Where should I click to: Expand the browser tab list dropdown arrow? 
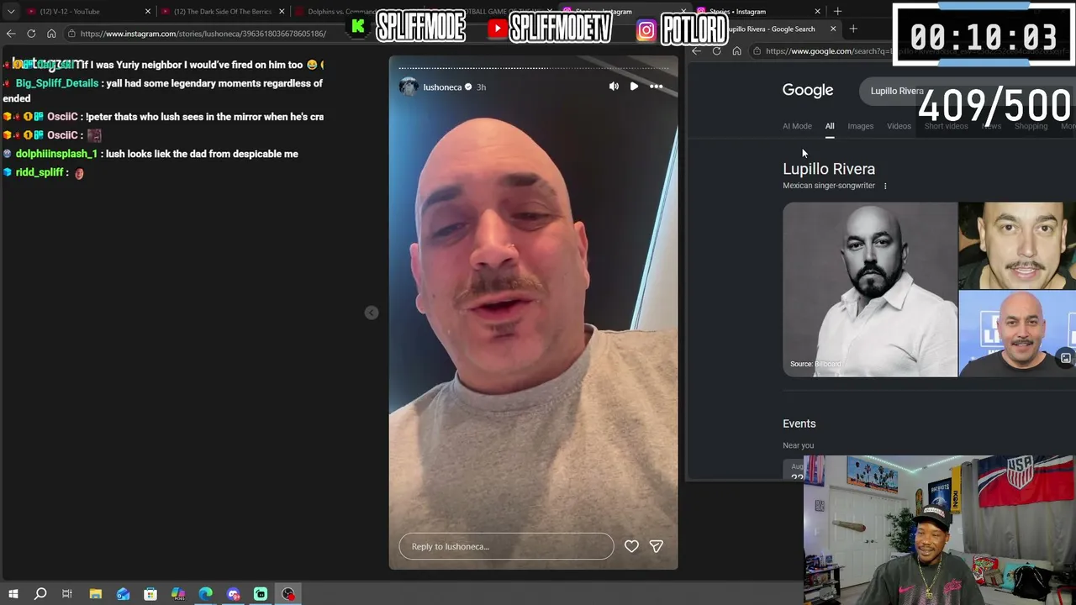pyautogui.click(x=11, y=12)
